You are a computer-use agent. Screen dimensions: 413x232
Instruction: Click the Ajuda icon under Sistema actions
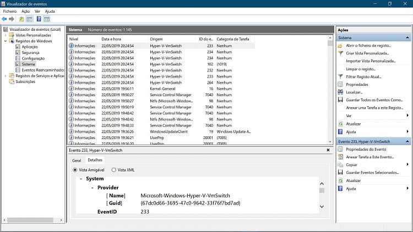click(x=340, y=132)
